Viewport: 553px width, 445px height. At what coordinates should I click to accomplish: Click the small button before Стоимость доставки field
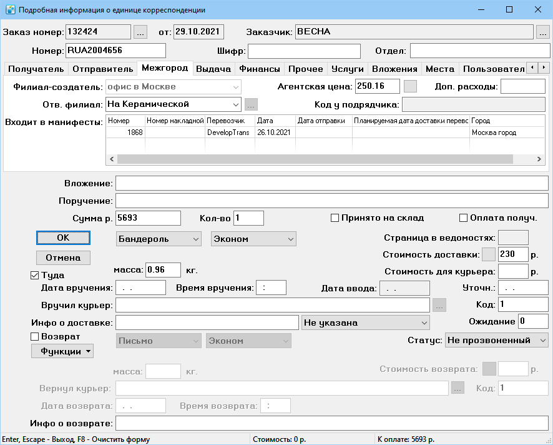click(x=489, y=254)
